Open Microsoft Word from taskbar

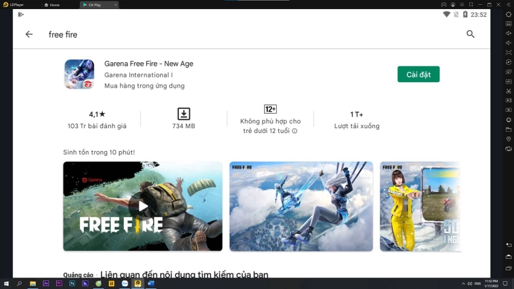click(x=151, y=284)
